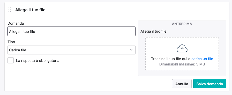
Task: Click the cloud upload icon
Action: 182,49
